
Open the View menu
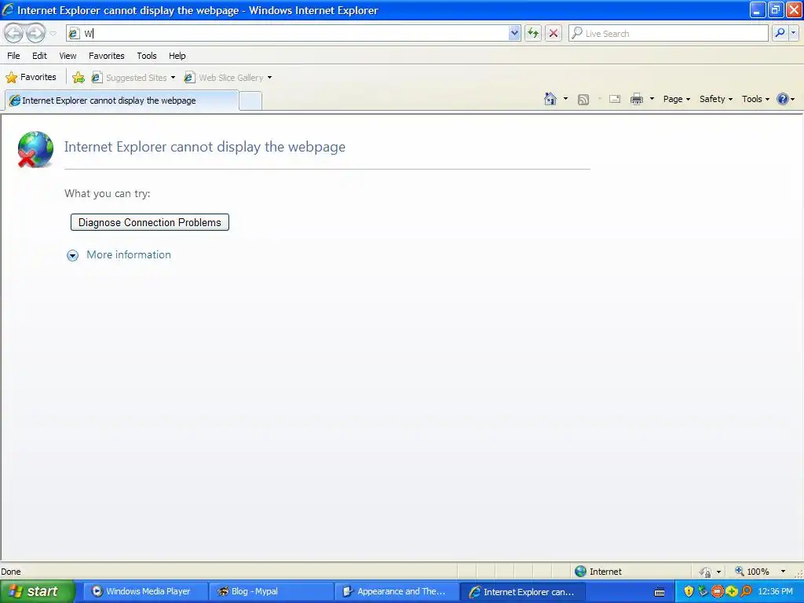pos(68,56)
